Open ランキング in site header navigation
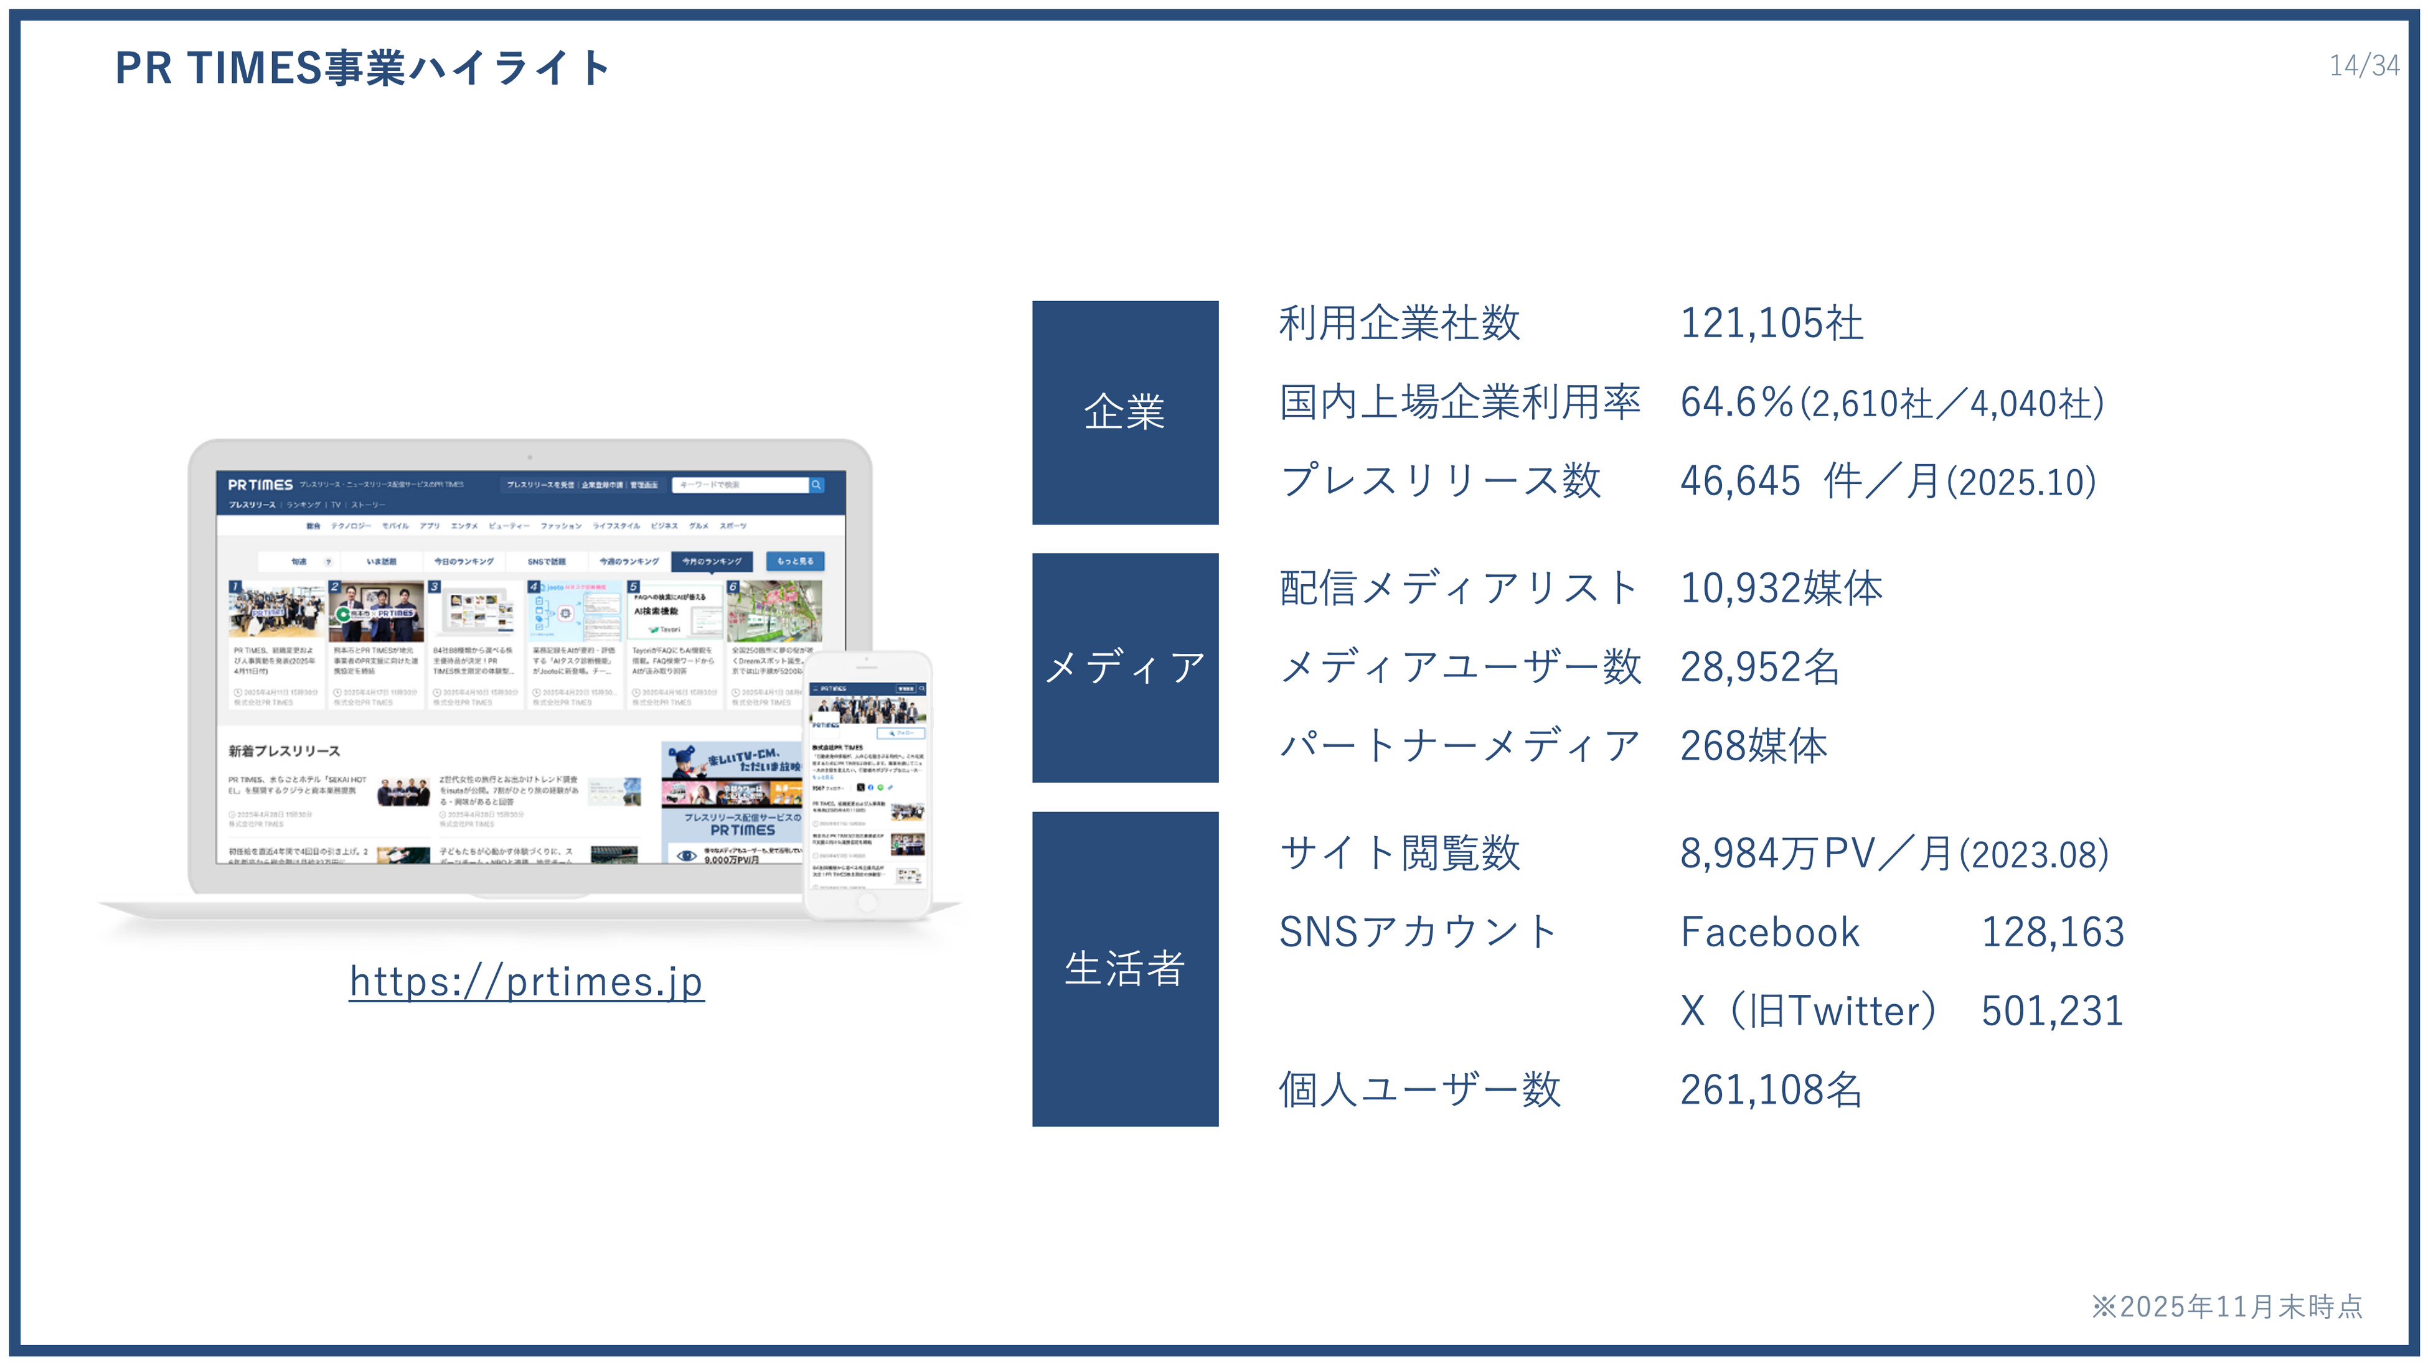Screen dimensions: 2428x1365 coord(304,505)
